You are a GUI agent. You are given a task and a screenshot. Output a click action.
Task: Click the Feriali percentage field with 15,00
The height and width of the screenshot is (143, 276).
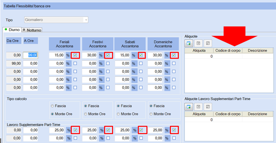(56, 55)
